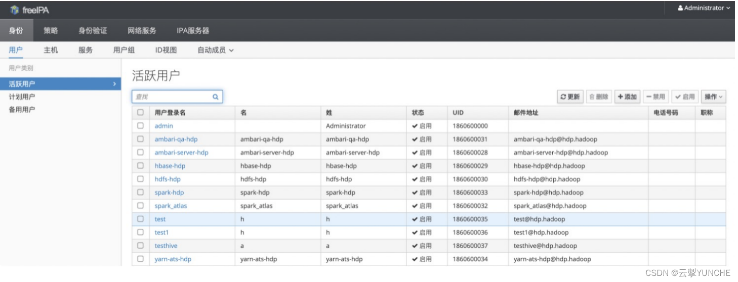The width and height of the screenshot is (738, 282).
Task: Click the 添加 add button
Action: (628, 97)
